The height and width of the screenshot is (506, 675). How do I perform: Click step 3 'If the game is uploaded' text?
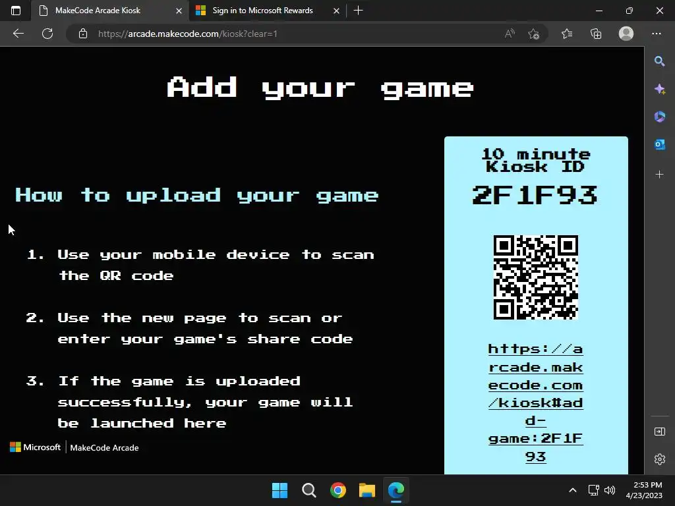coord(206,402)
